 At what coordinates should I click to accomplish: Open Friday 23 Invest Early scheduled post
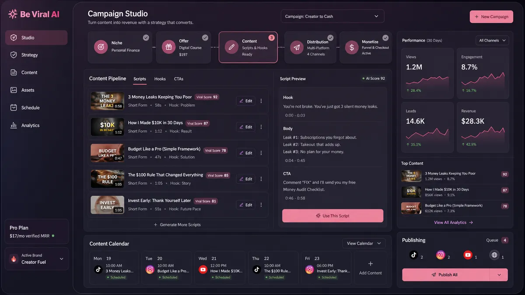pos(326,268)
